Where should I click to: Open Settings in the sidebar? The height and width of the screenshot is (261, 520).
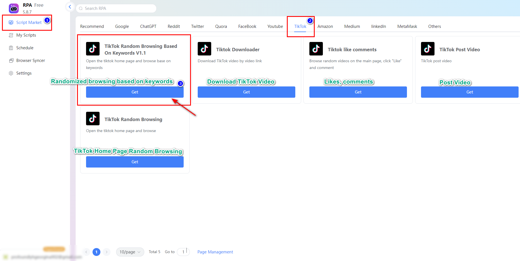pyautogui.click(x=24, y=73)
